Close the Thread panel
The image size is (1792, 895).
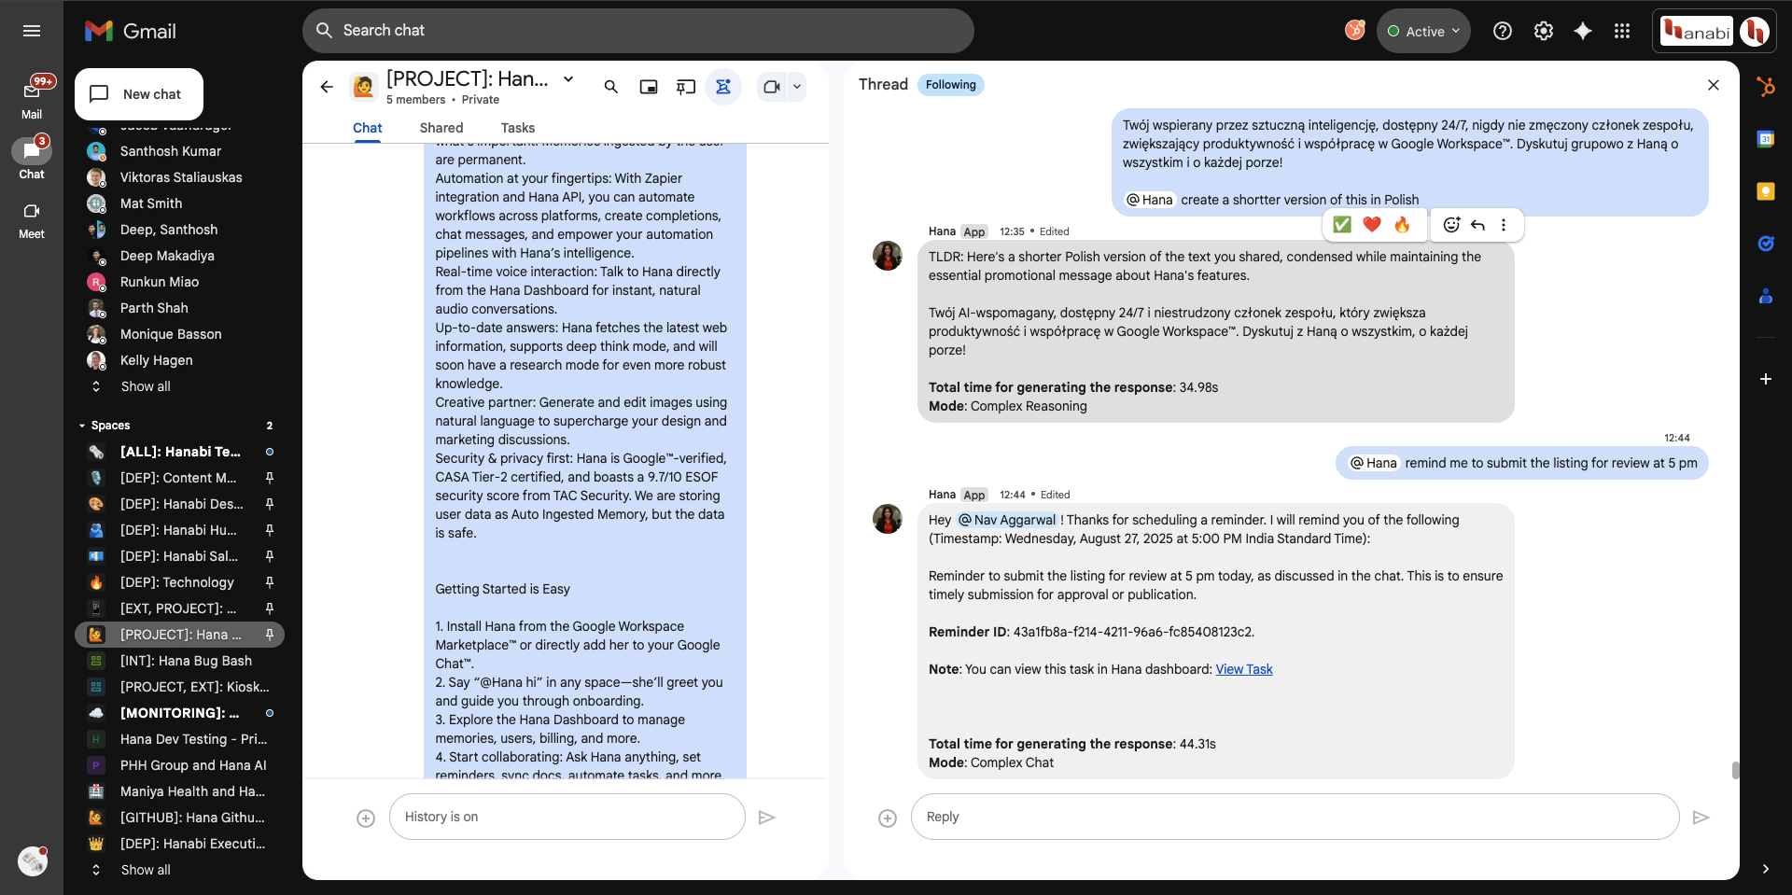coord(1714,85)
